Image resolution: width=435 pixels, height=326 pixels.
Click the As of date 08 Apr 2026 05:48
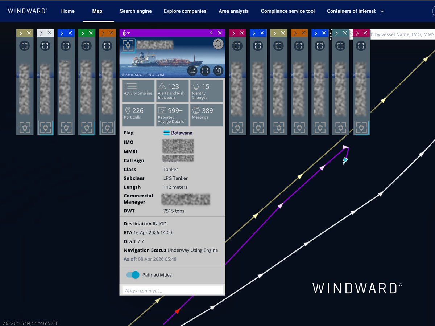(157, 259)
